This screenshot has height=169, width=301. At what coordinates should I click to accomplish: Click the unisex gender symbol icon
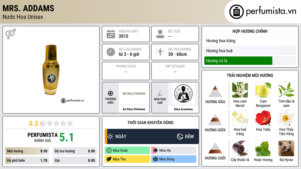(x=10, y=34)
